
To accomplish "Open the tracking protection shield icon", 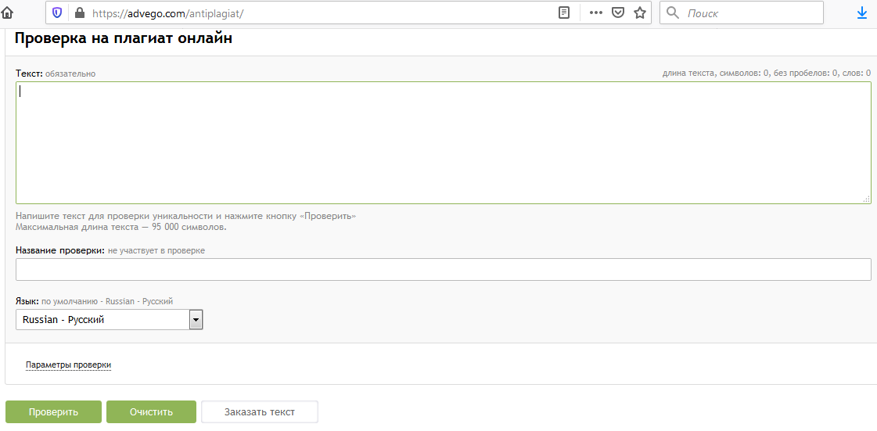I will point(58,13).
